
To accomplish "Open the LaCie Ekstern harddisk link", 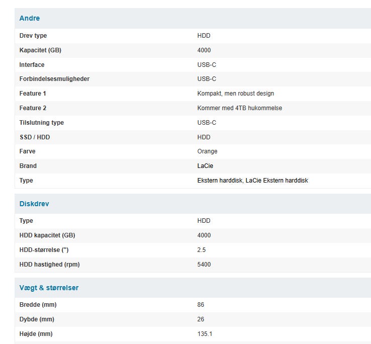I will coord(277,181).
